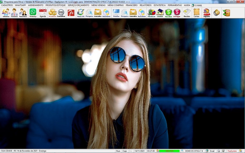
Task: Expand the FINANCEIRO menu
Action: coord(132,5)
